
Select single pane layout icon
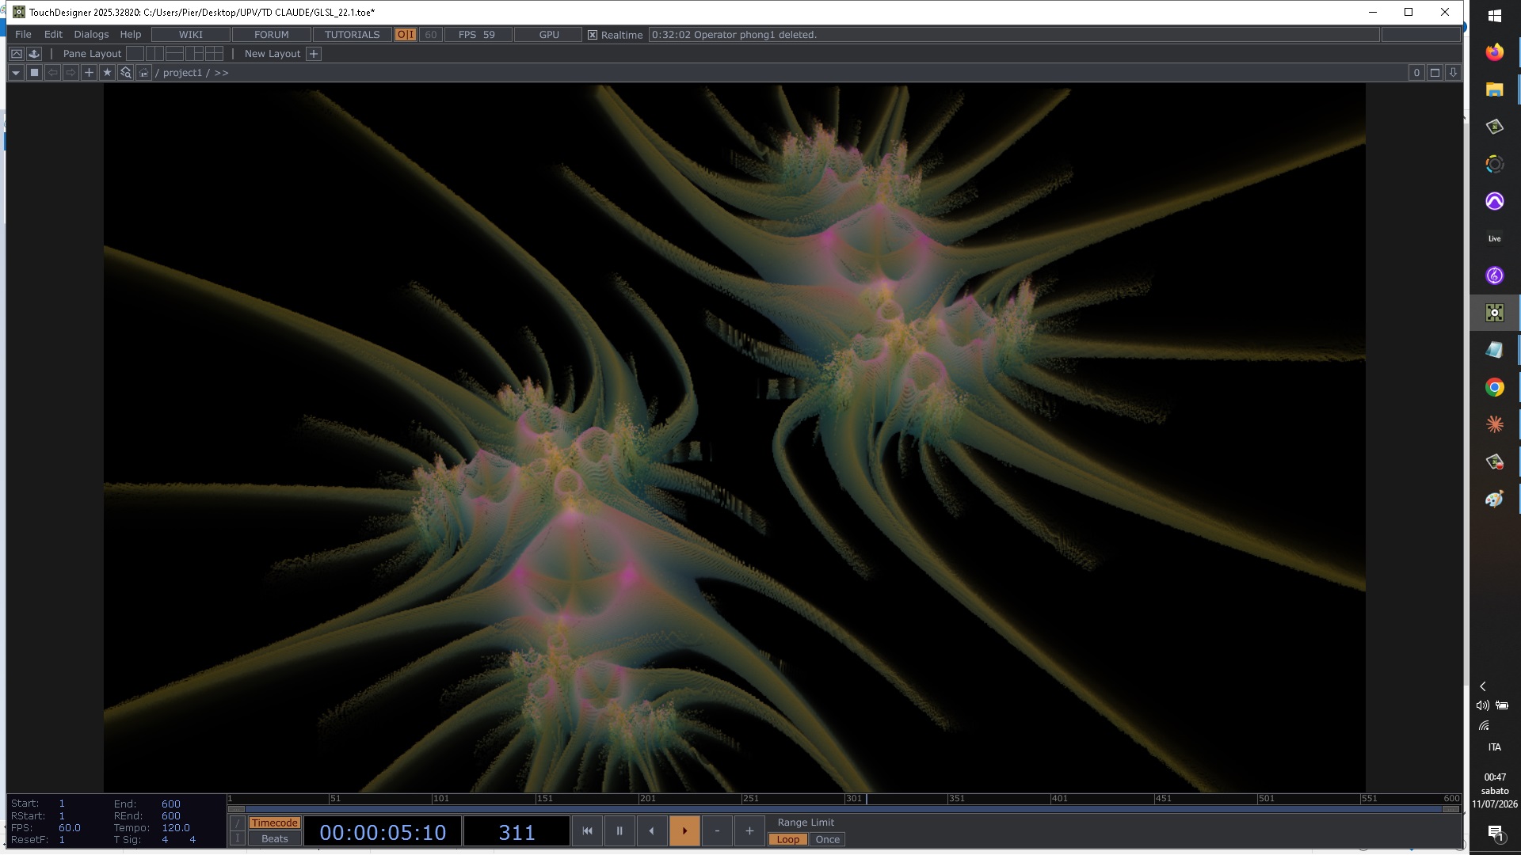click(x=135, y=54)
